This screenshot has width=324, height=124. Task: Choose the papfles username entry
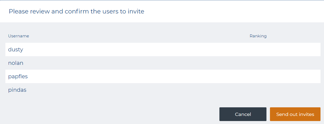18,76
